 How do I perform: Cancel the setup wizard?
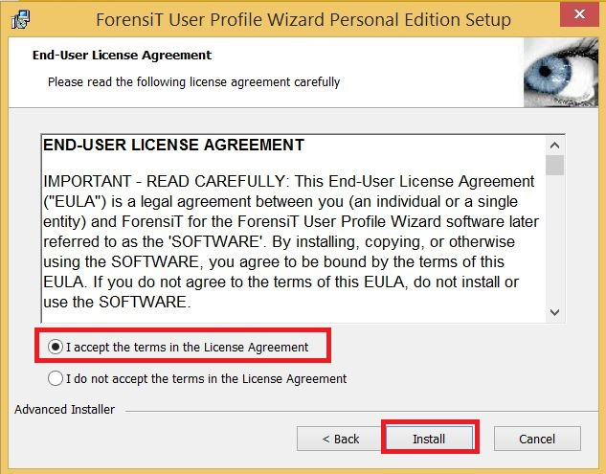537,439
